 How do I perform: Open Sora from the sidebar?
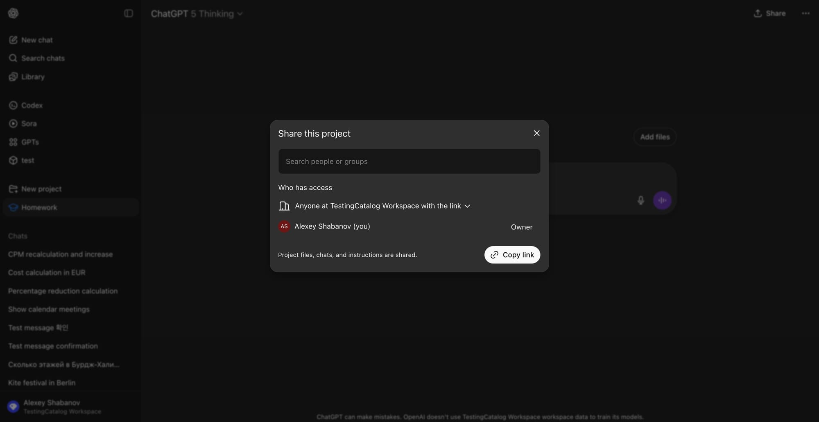coord(29,123)
